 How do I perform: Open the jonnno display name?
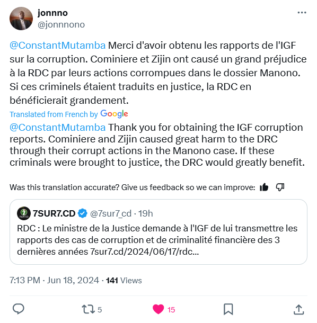pyautogui.click(x=52, y=13)
